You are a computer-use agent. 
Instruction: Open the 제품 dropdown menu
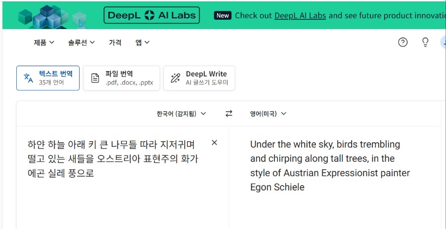pyautogui.click(x=44, y=42)
